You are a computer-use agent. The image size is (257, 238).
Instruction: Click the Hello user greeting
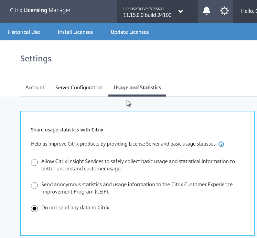(249, 11)
